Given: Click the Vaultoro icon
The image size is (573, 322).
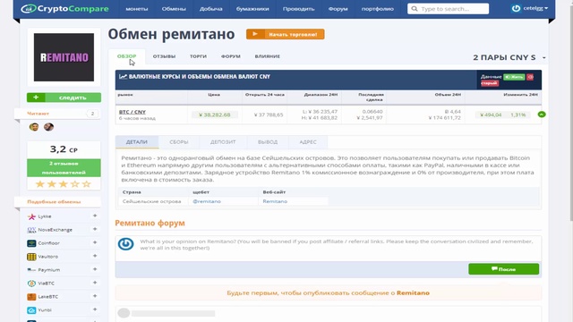Looking at the screenshot, I should [31, 257].
